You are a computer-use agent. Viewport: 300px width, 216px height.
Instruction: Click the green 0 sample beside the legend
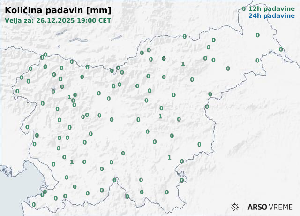point(243,8)
